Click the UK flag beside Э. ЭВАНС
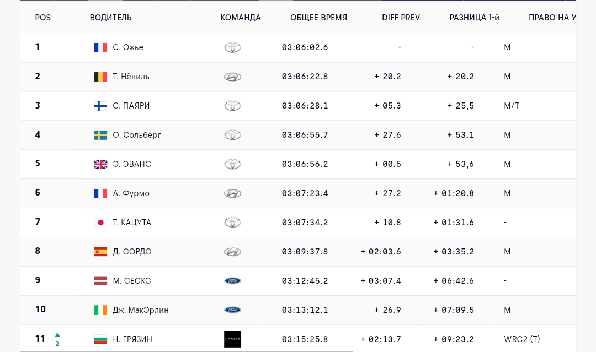The height and width of the screenshot is (352, 596). click(100, 164)
